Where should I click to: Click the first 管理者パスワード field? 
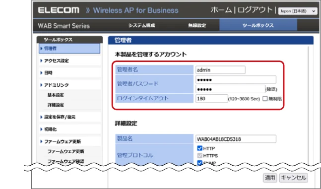[236, 79]
